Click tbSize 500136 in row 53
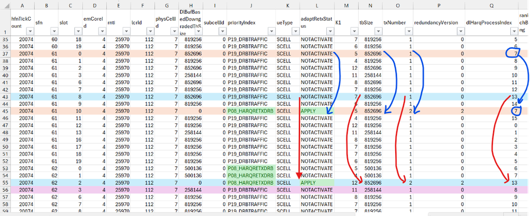 point(370,168)
